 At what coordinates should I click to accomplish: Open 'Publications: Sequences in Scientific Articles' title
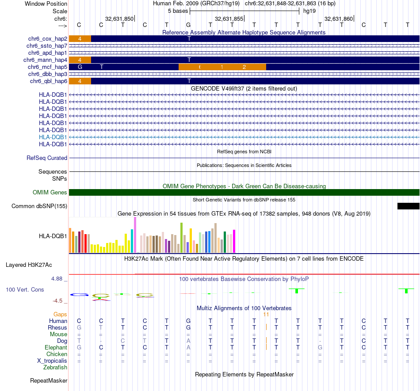244,165
